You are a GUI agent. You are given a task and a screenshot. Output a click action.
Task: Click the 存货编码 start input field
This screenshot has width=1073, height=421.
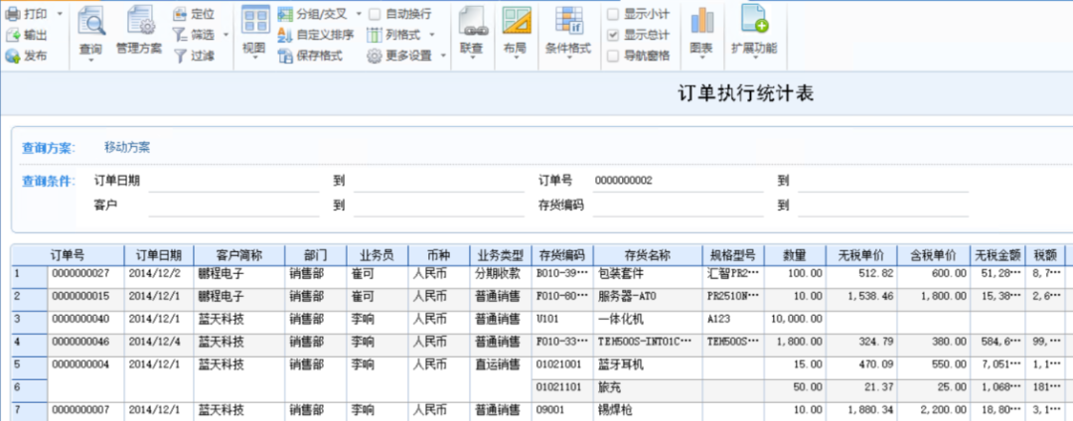point(677,205)
